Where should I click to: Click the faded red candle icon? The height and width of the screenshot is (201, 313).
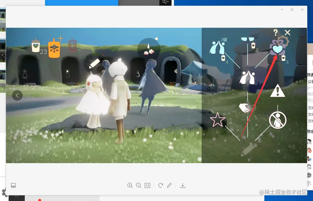[x=73, y=46]
